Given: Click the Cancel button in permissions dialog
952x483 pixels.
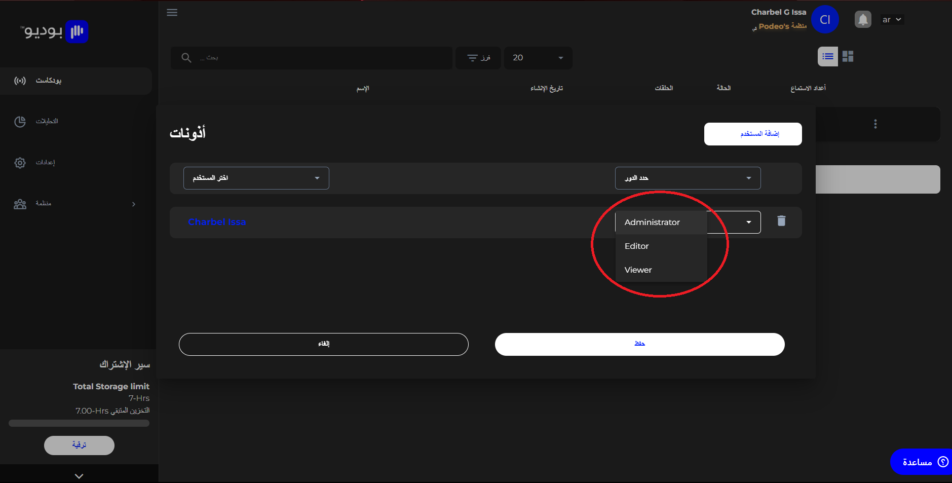Looking at the screenshot, I should pyautogui.click(x=324, y=344).
